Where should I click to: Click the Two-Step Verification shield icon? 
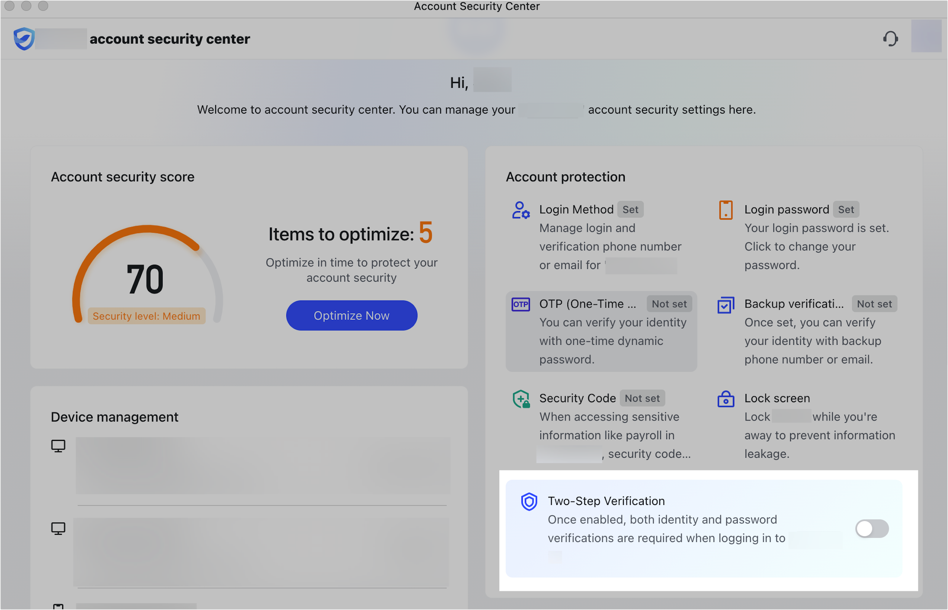coord(529,502)
